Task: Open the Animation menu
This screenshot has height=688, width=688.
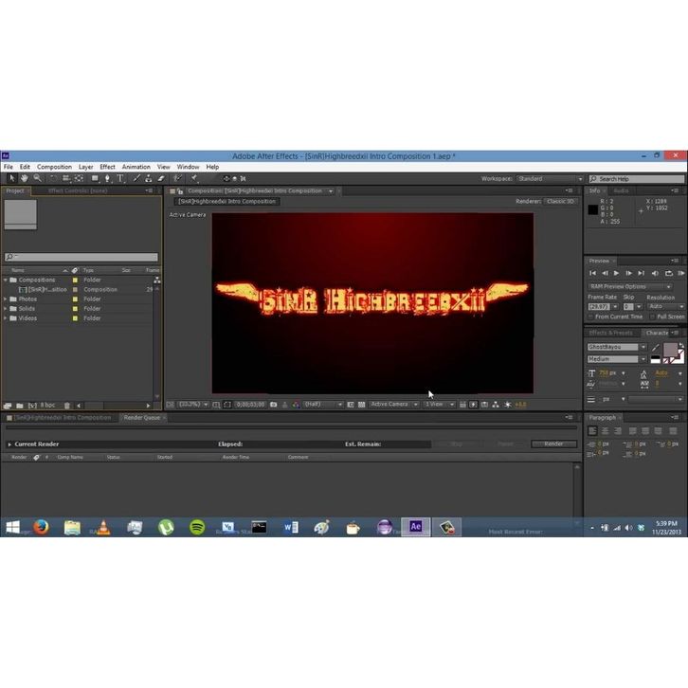Action: [x=136, y=167]
